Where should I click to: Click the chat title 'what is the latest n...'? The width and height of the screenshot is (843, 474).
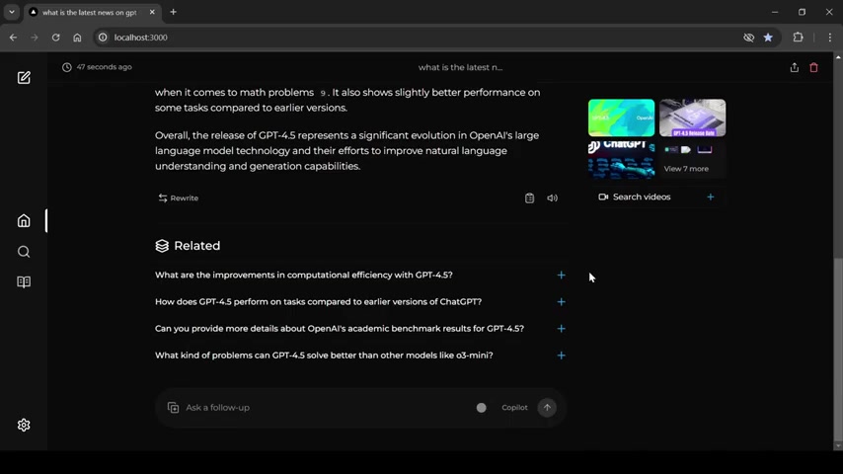[460, 67]
